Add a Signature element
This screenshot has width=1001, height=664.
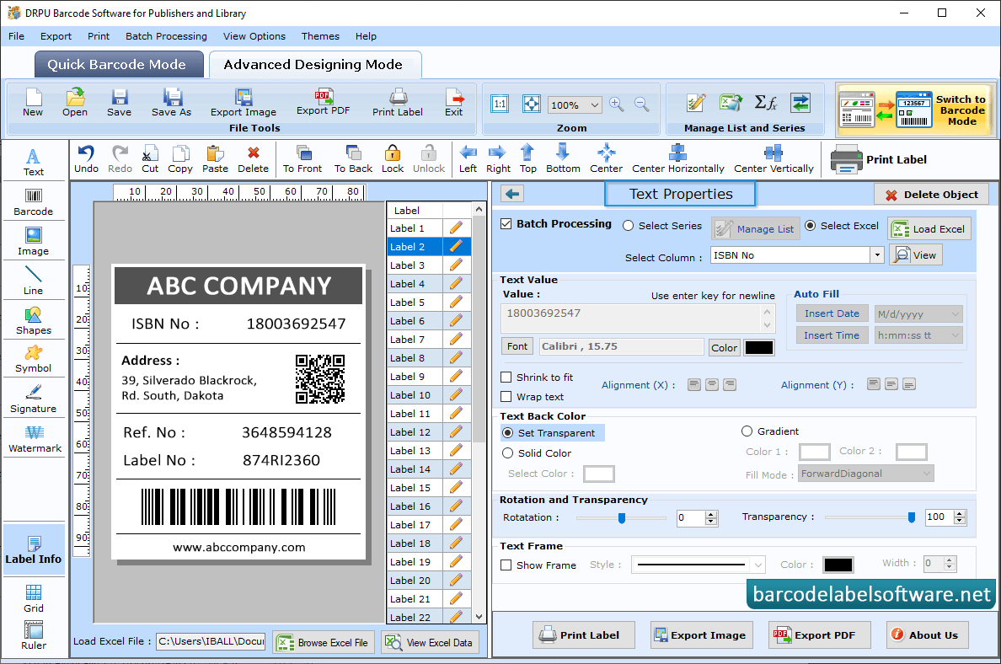pyautogui.click(x=33, y=399)
